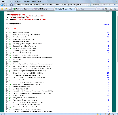Image resolution: width=118 pixels, height=115 pixels.
Task: Open the View menu
Action: click(12, 1)
